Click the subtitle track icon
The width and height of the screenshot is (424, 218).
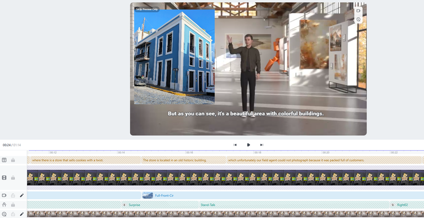pos(4,160)
